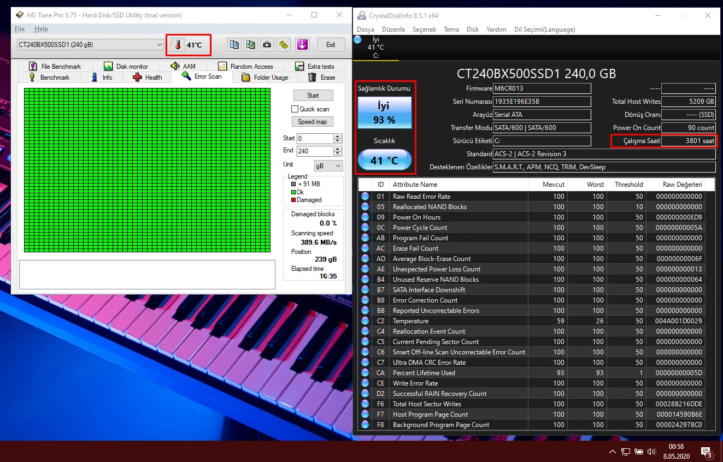Viewport: 723px width, 462px height.
Task: Click the camera icon to save a screenshot
Action: tap(267, 44)
